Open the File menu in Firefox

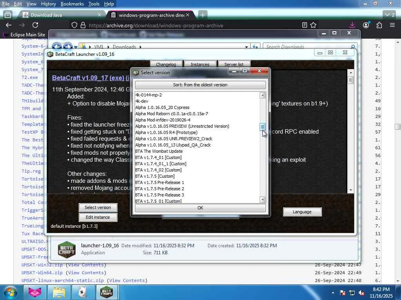pyautogui.click(x=5, y=4)
